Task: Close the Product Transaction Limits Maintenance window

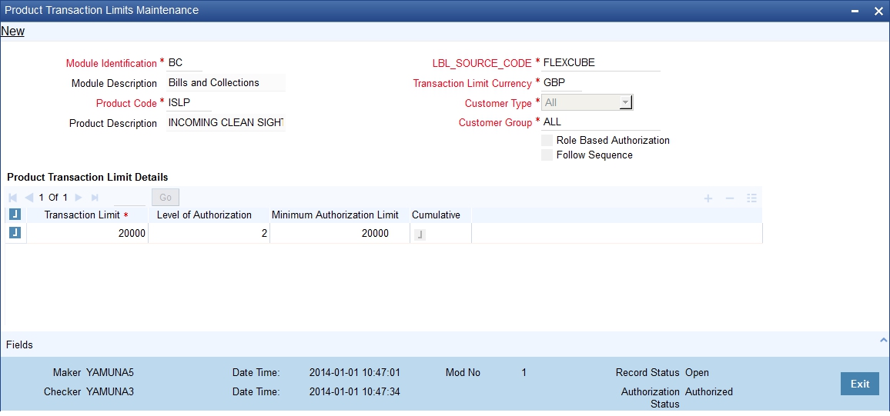Action: pos(878,12)
